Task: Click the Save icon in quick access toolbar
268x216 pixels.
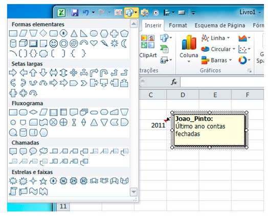Action: tap(75, 13)
